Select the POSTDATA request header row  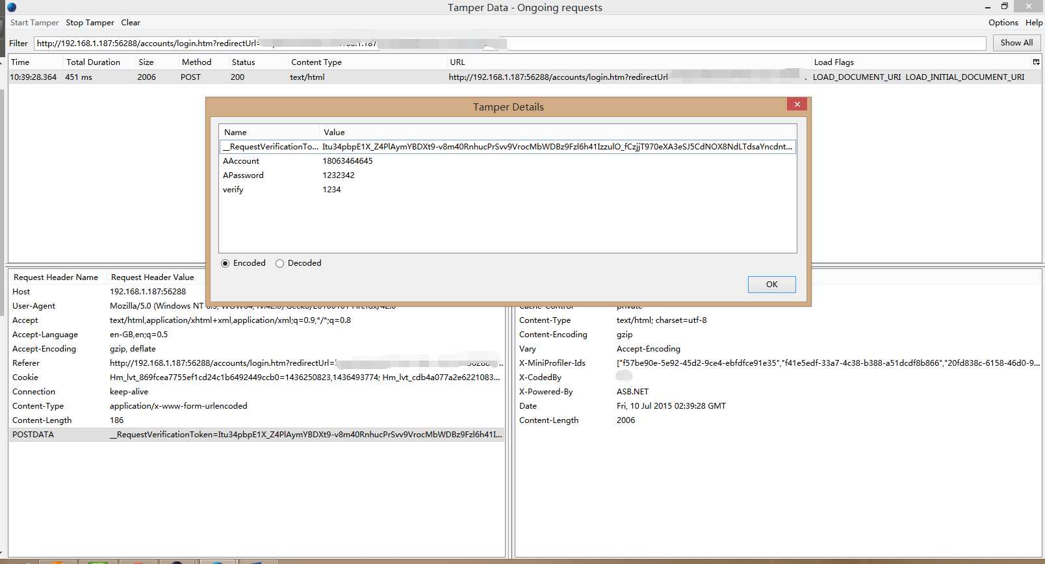click(x=257, y=435)
